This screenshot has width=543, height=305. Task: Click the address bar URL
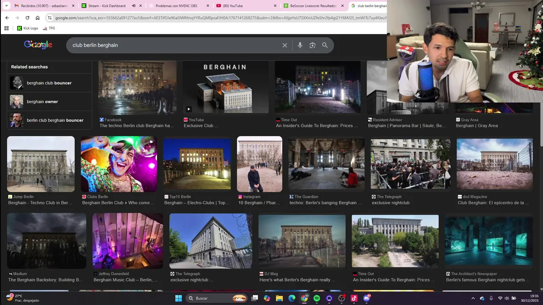click(221, 18)
